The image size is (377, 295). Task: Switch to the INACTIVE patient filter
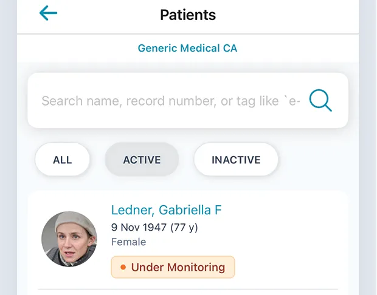(x=236, y=160)
